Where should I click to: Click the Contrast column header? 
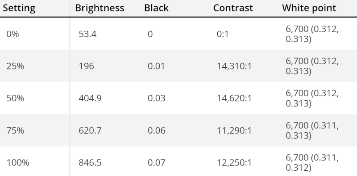(233, 8)
